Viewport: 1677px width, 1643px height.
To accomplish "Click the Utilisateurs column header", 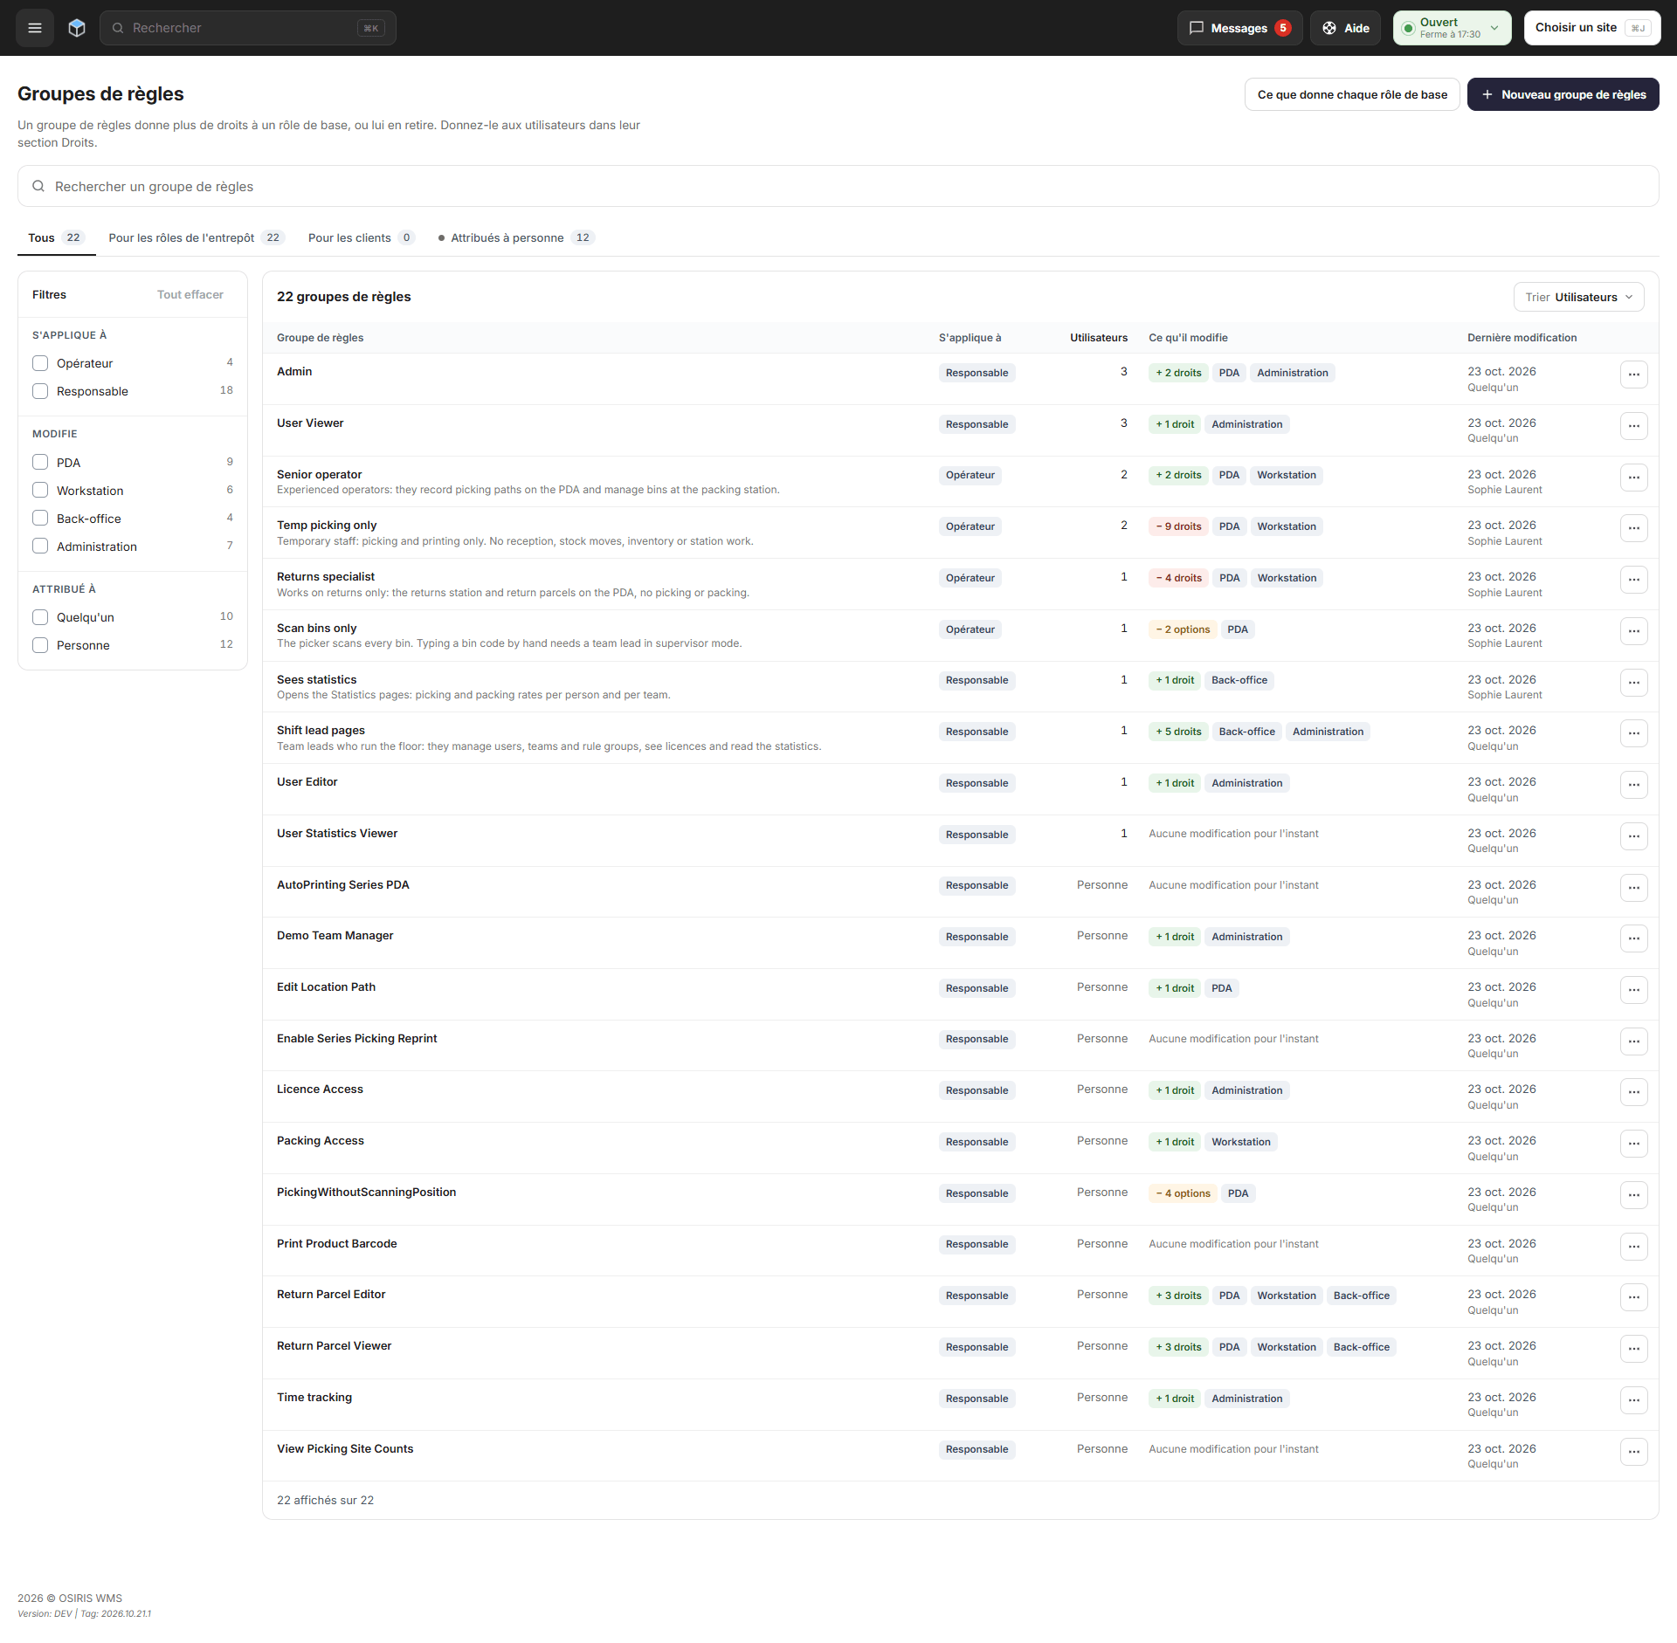I will pos(1098,338).
